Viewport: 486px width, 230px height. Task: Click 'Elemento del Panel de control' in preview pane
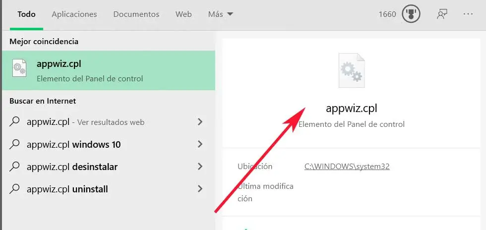coord(352,124)
